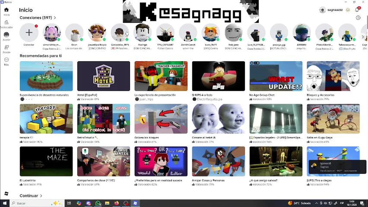Open friend Gonzablox_MPS's avatar
Screen dimensions: 368x207
coord(120,32)
